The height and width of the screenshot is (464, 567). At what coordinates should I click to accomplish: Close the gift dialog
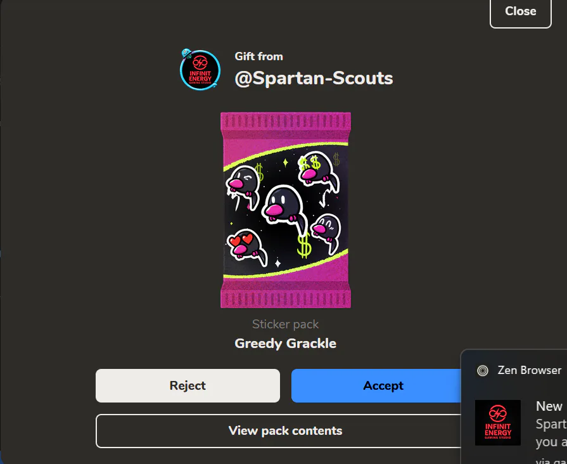[520, 11]
